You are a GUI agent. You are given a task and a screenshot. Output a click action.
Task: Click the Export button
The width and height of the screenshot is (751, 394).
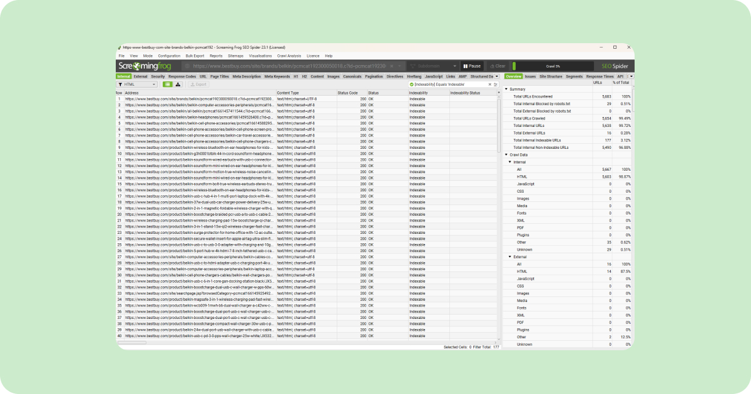[x=198, y=84]
